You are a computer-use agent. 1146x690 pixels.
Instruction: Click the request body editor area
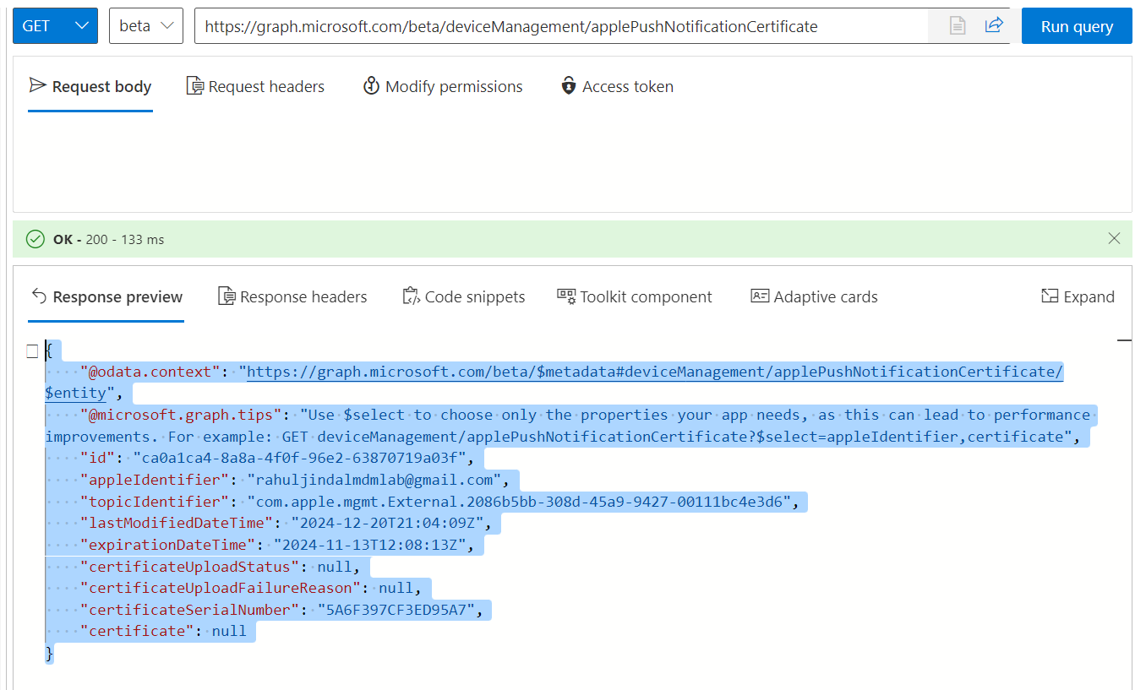pyautogui.click(x=572, y=160)
